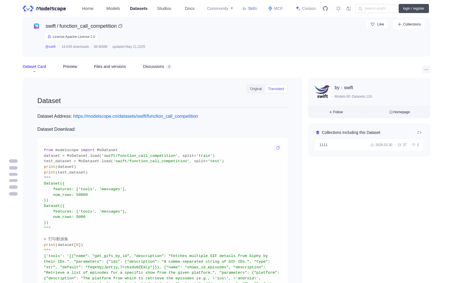Open the Datasets section
The width and height of the screenshot is (453, 283).
click(x=139, y=8)
